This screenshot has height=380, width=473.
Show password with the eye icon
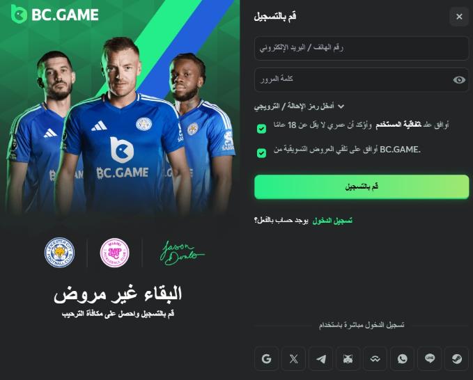pyautogui.click(x=459, y=79)
